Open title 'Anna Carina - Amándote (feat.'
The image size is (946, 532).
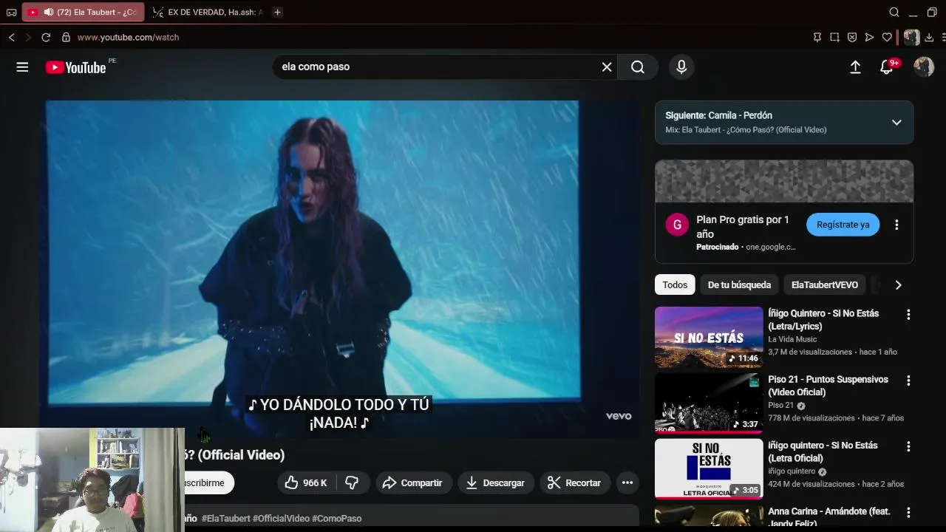(829, 516)
